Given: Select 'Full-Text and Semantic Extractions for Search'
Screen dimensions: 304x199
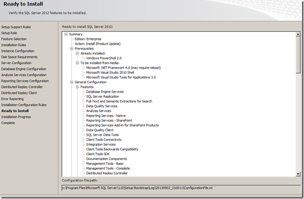Looking at the screenshot, I should 119,101.
